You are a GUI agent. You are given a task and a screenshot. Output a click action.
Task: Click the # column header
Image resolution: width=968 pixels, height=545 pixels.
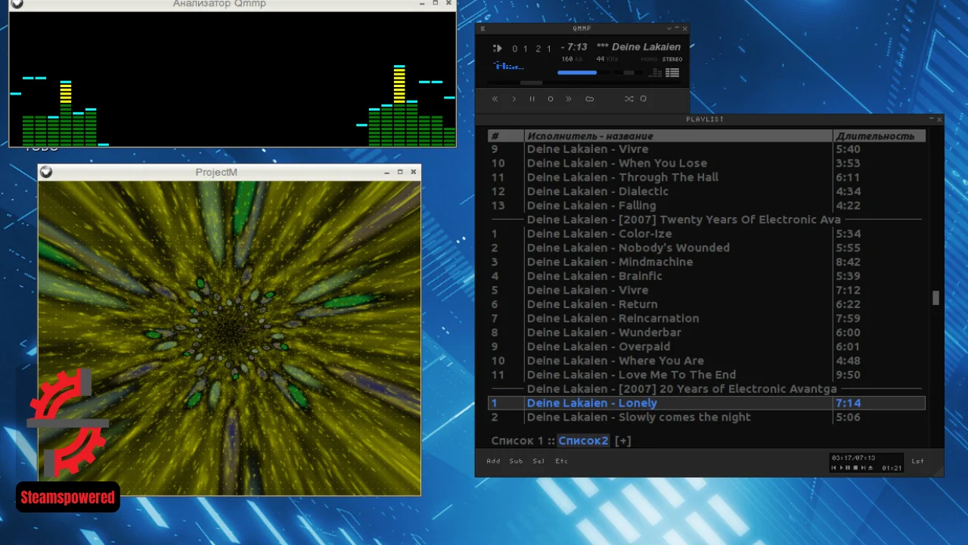pos(506,135)
